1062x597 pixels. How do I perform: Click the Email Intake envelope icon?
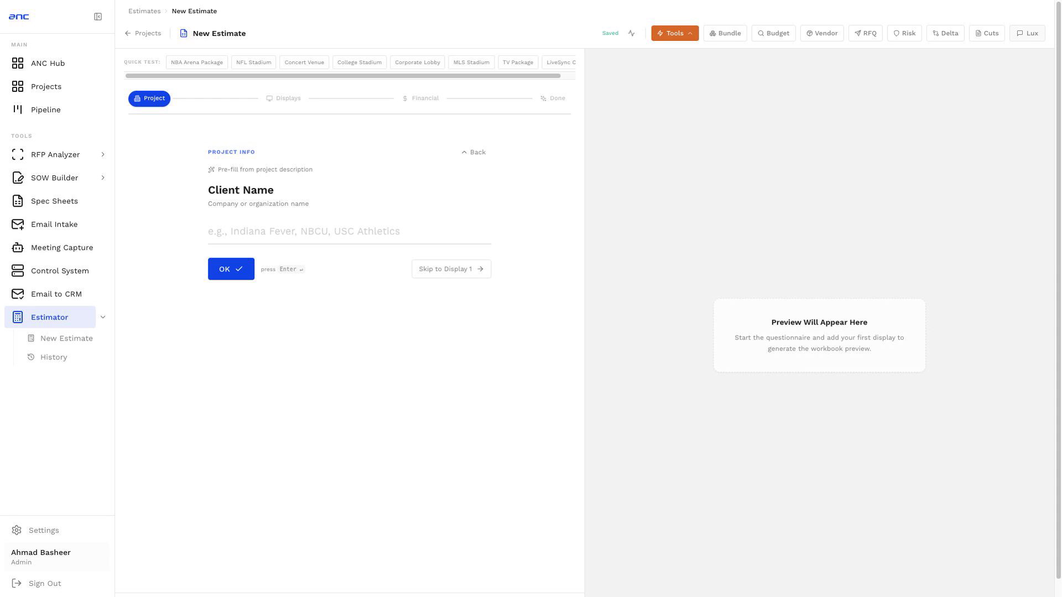[18, 224]
